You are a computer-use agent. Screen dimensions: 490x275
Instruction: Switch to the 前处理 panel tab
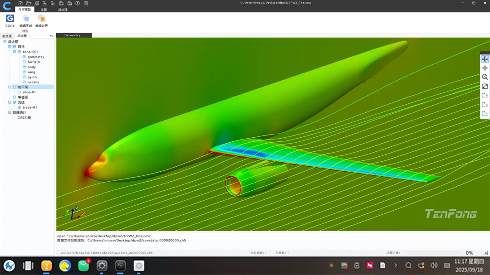(7, 36)
